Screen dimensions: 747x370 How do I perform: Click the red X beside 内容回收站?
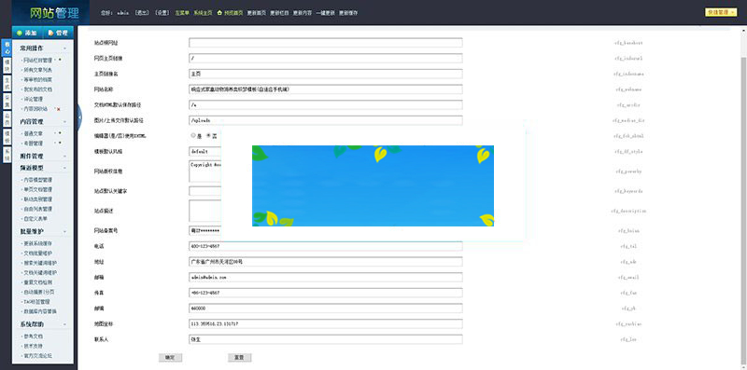pyautogui.click(x=59, y=109)
